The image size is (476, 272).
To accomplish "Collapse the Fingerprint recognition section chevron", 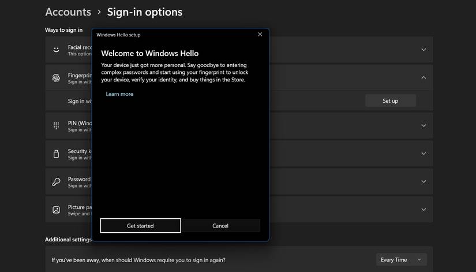I will (x=423, y=77).
